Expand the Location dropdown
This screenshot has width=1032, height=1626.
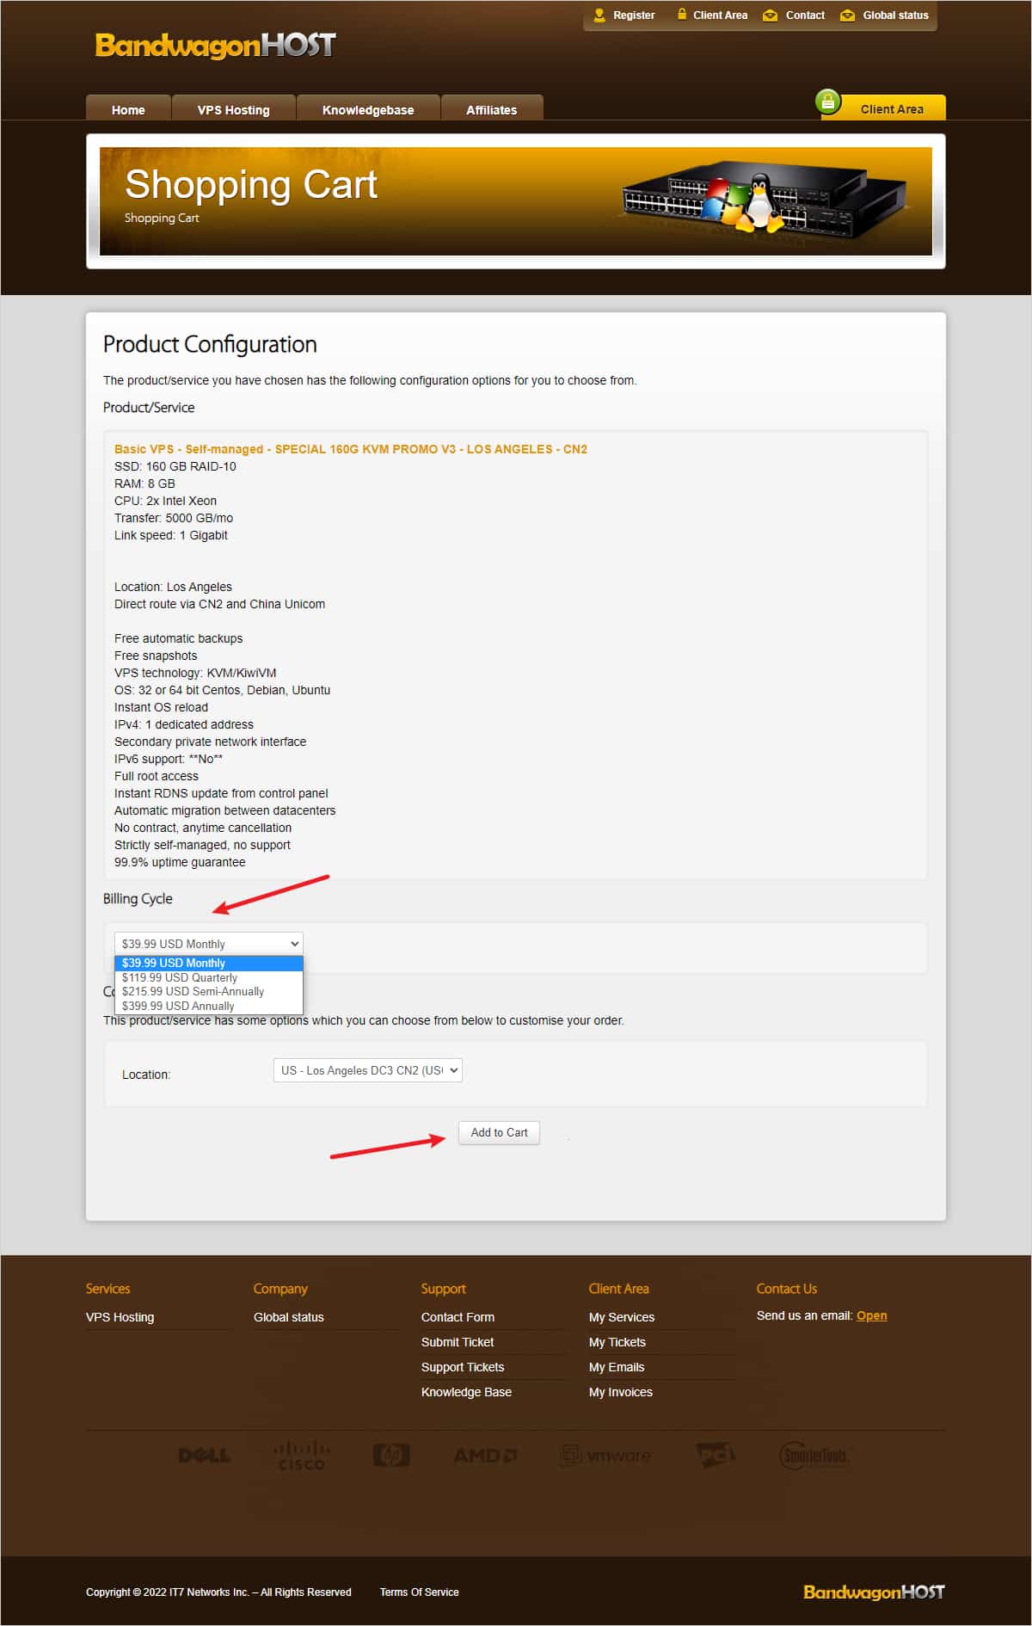click(x=367, y=1070)
